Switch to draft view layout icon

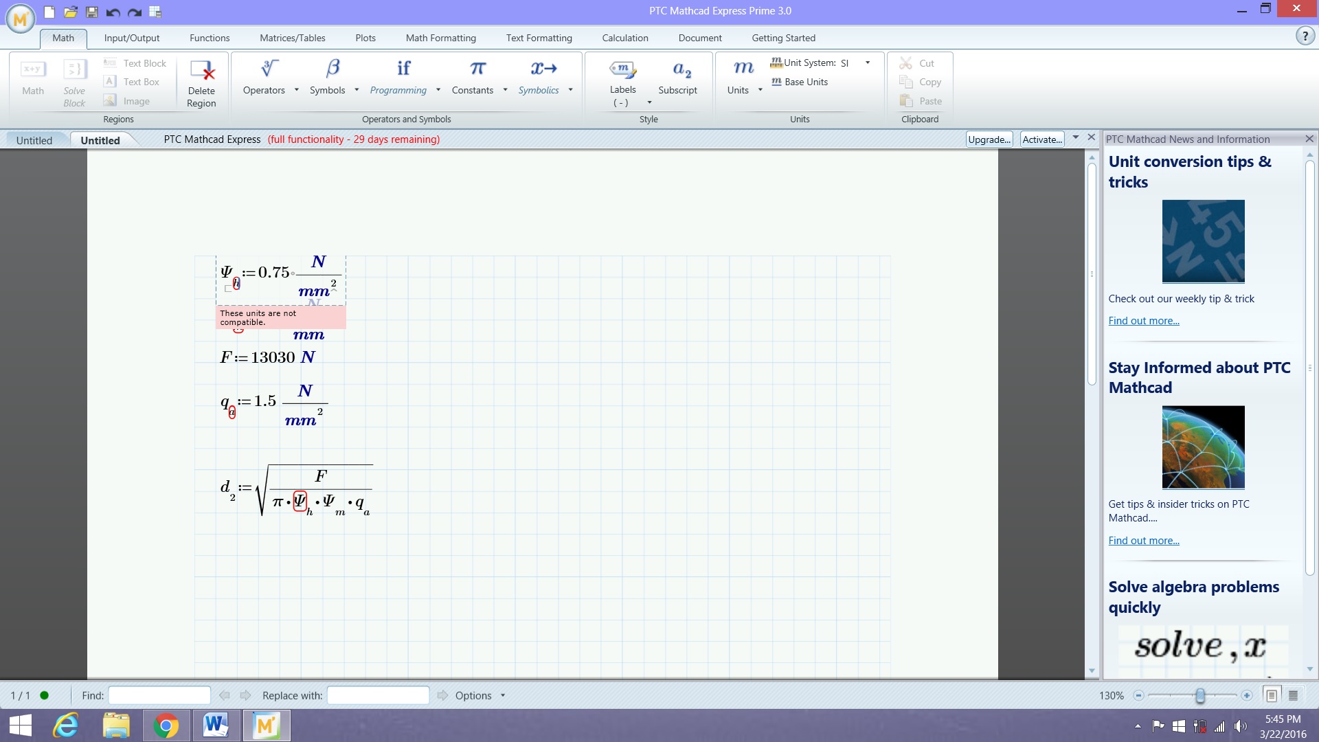(x=1293, y=696)
